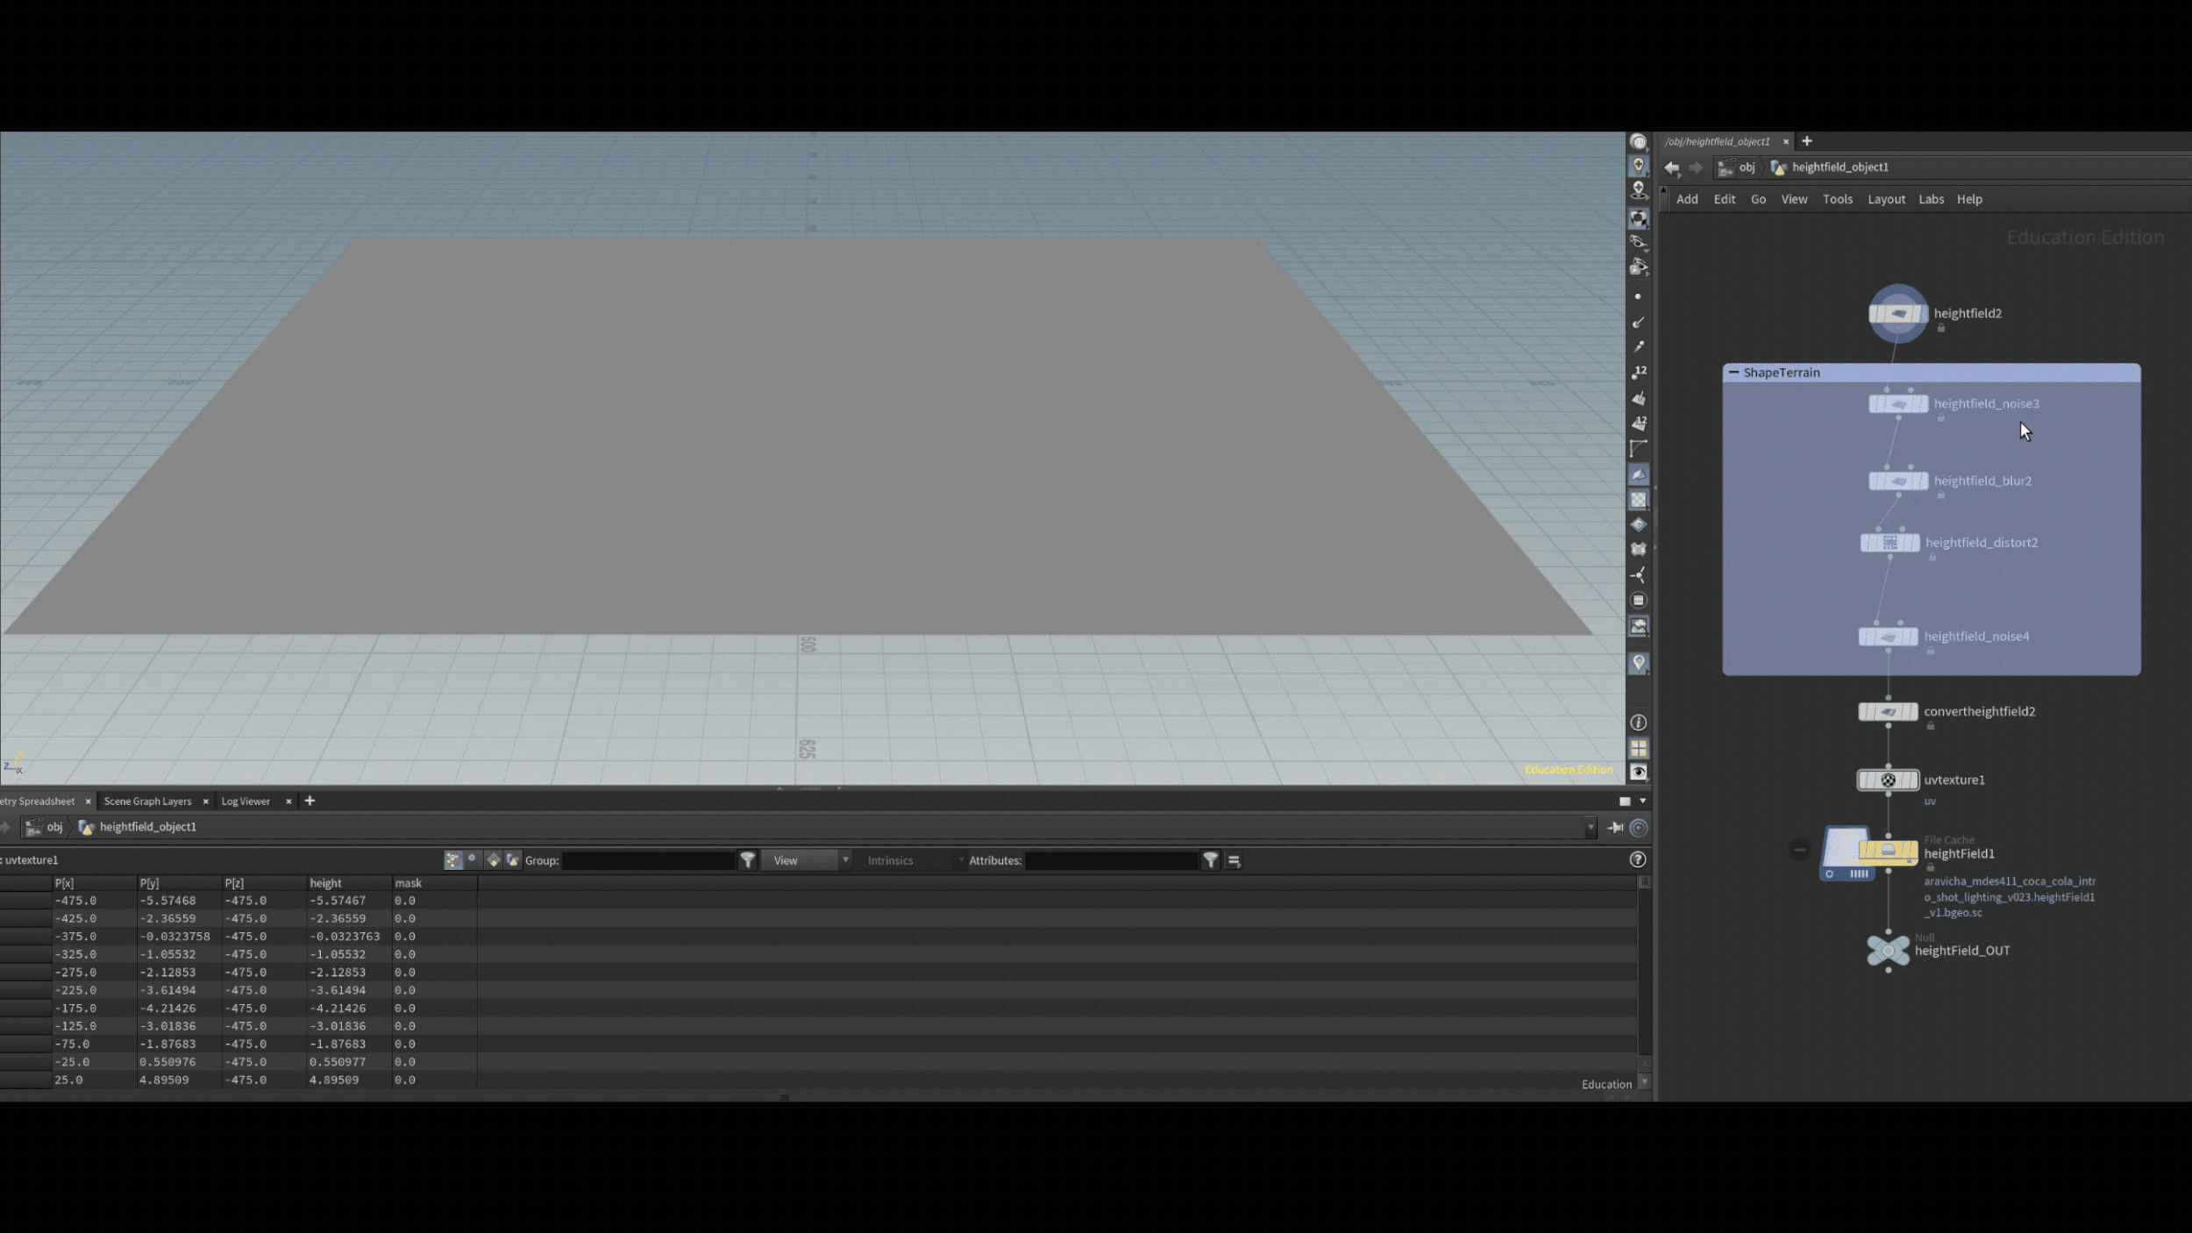The height and width of the screenshot is (1233, 2192).
Task: Add a new pane tab next to Log Viewer
Action: click(310, 802)
